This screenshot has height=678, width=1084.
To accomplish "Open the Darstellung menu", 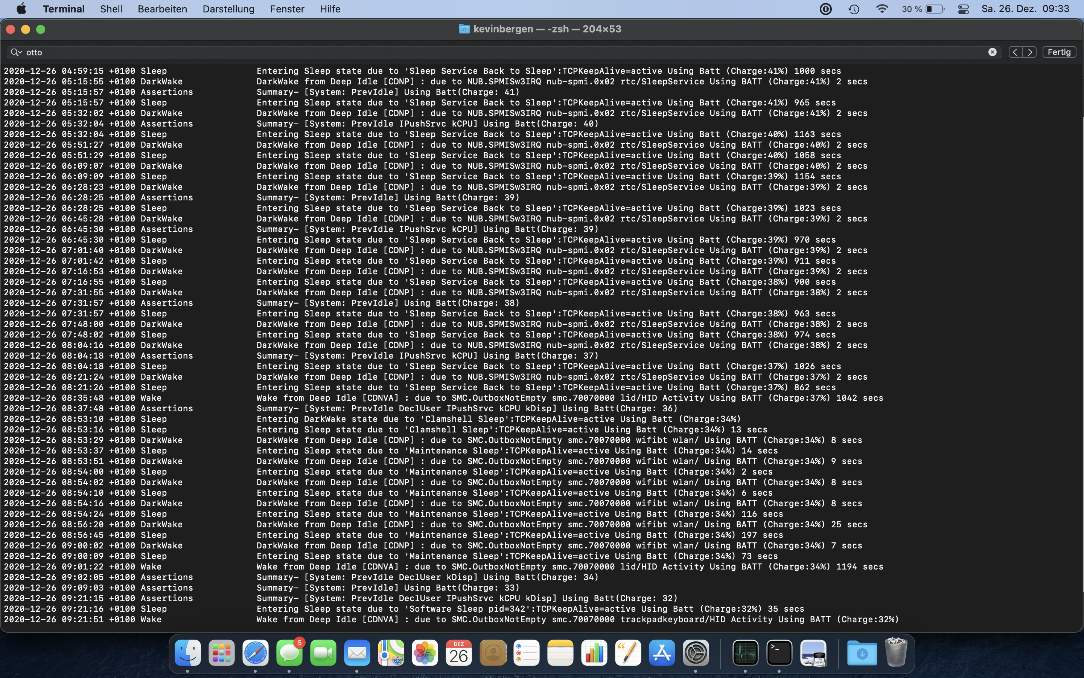I will tap(228, 9).
